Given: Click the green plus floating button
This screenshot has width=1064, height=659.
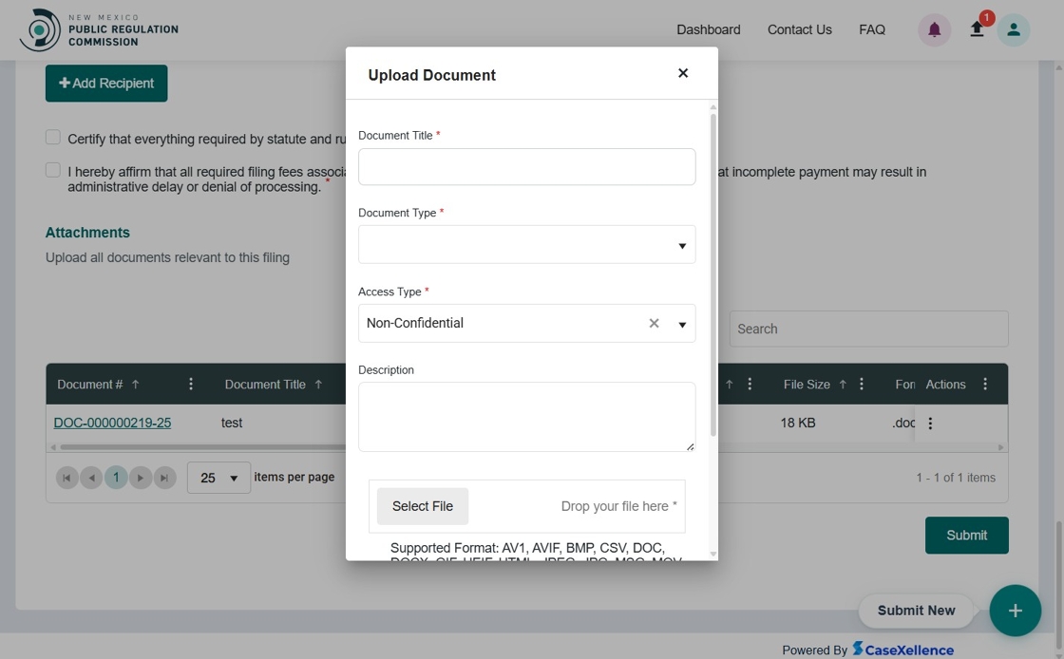Looking at the screenshot, I should [x=1016, y=611].
